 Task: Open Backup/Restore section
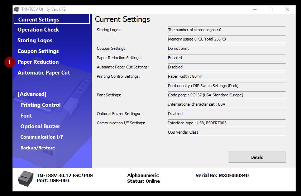tap(38, 148)
